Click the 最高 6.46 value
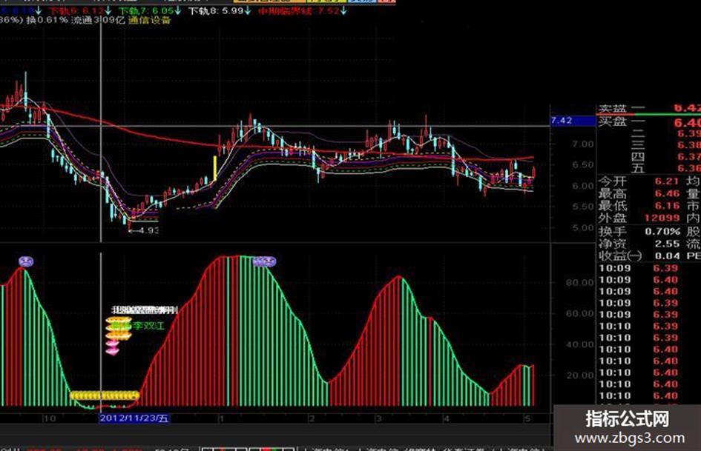 [667, 193]
